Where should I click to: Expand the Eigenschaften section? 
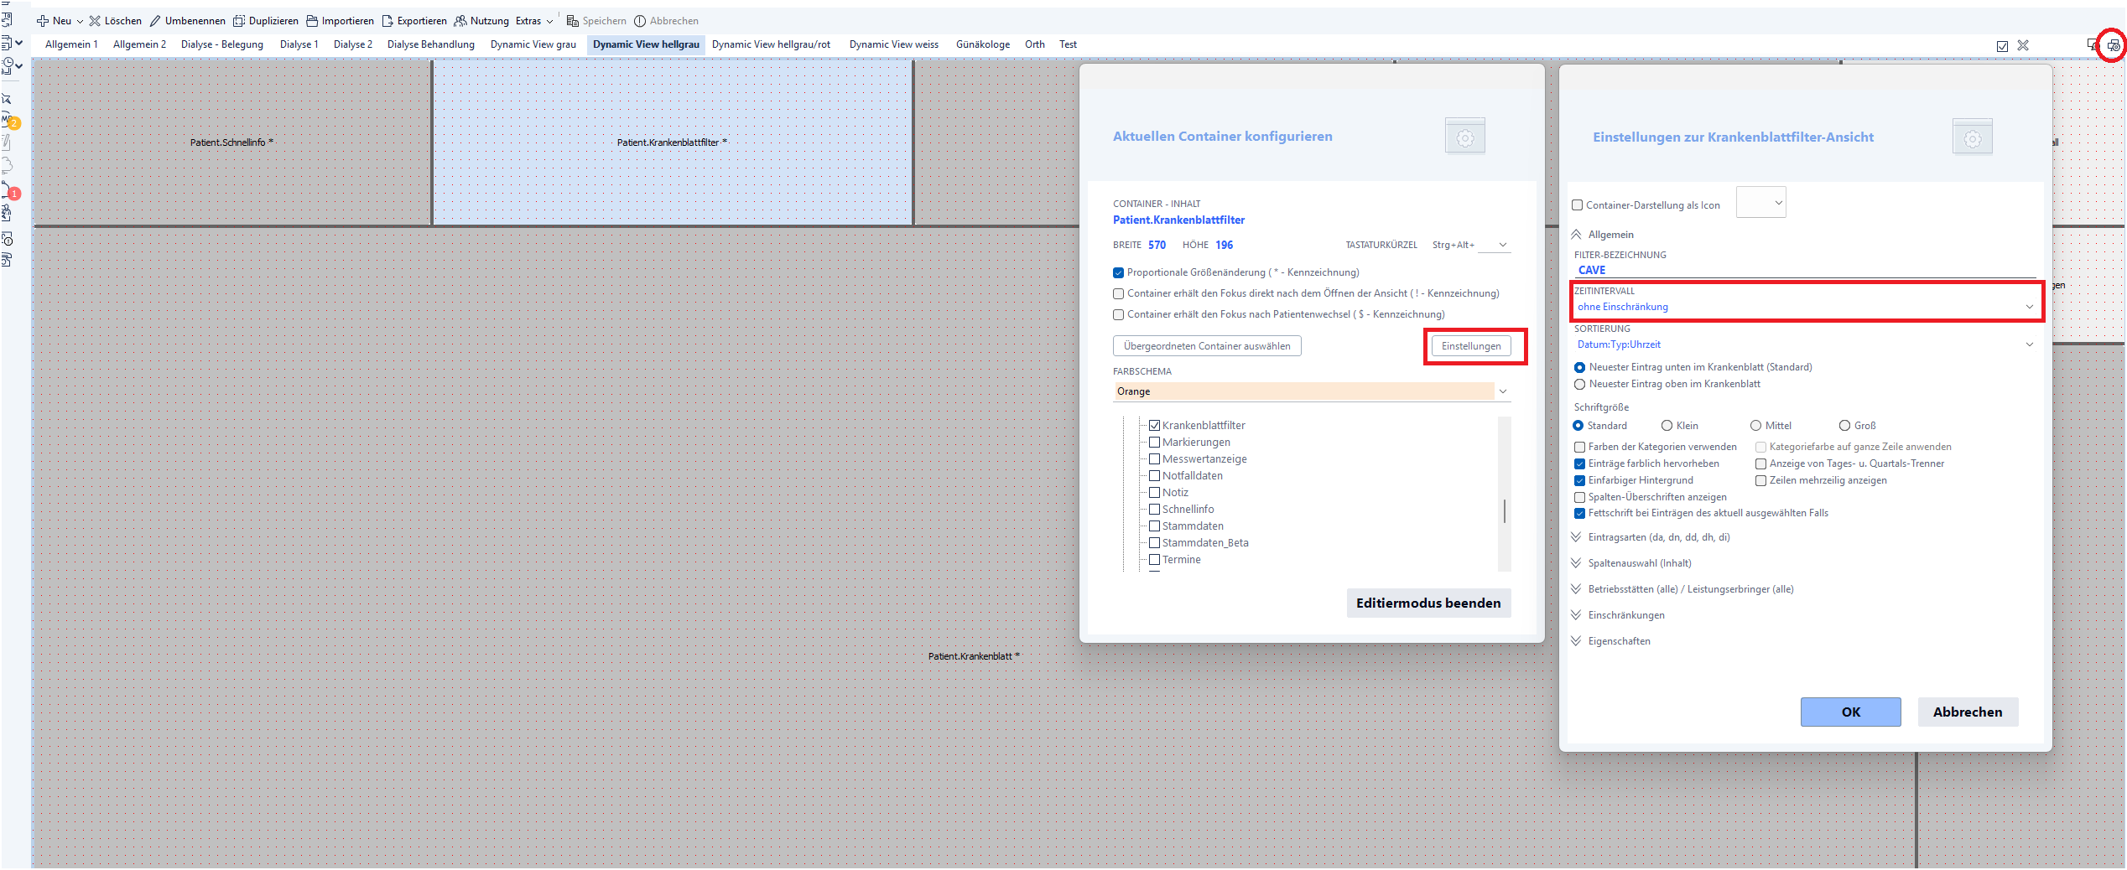[x=1577, y=641]
